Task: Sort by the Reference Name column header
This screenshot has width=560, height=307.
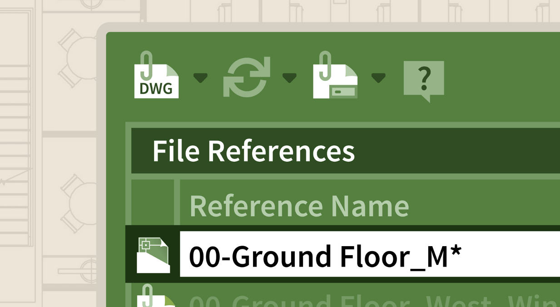Action: (299, 206)
